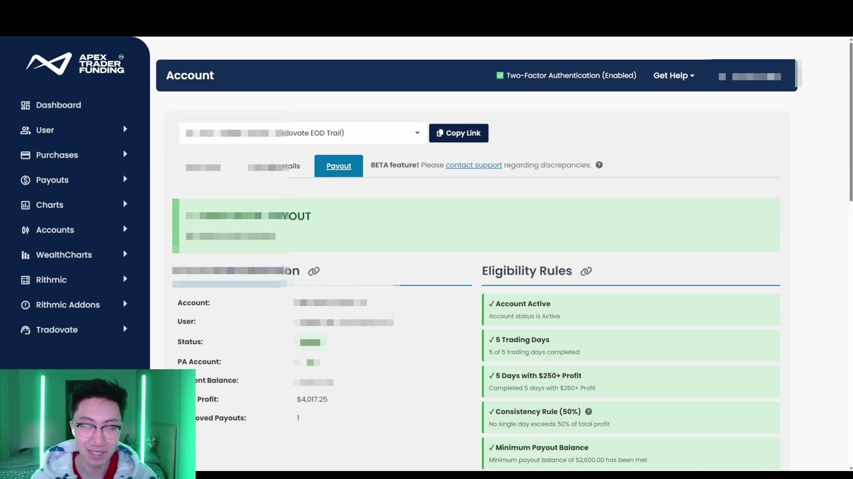Click the Consistency Rule (50%) row
853x479 pixels.
[630, 417]
